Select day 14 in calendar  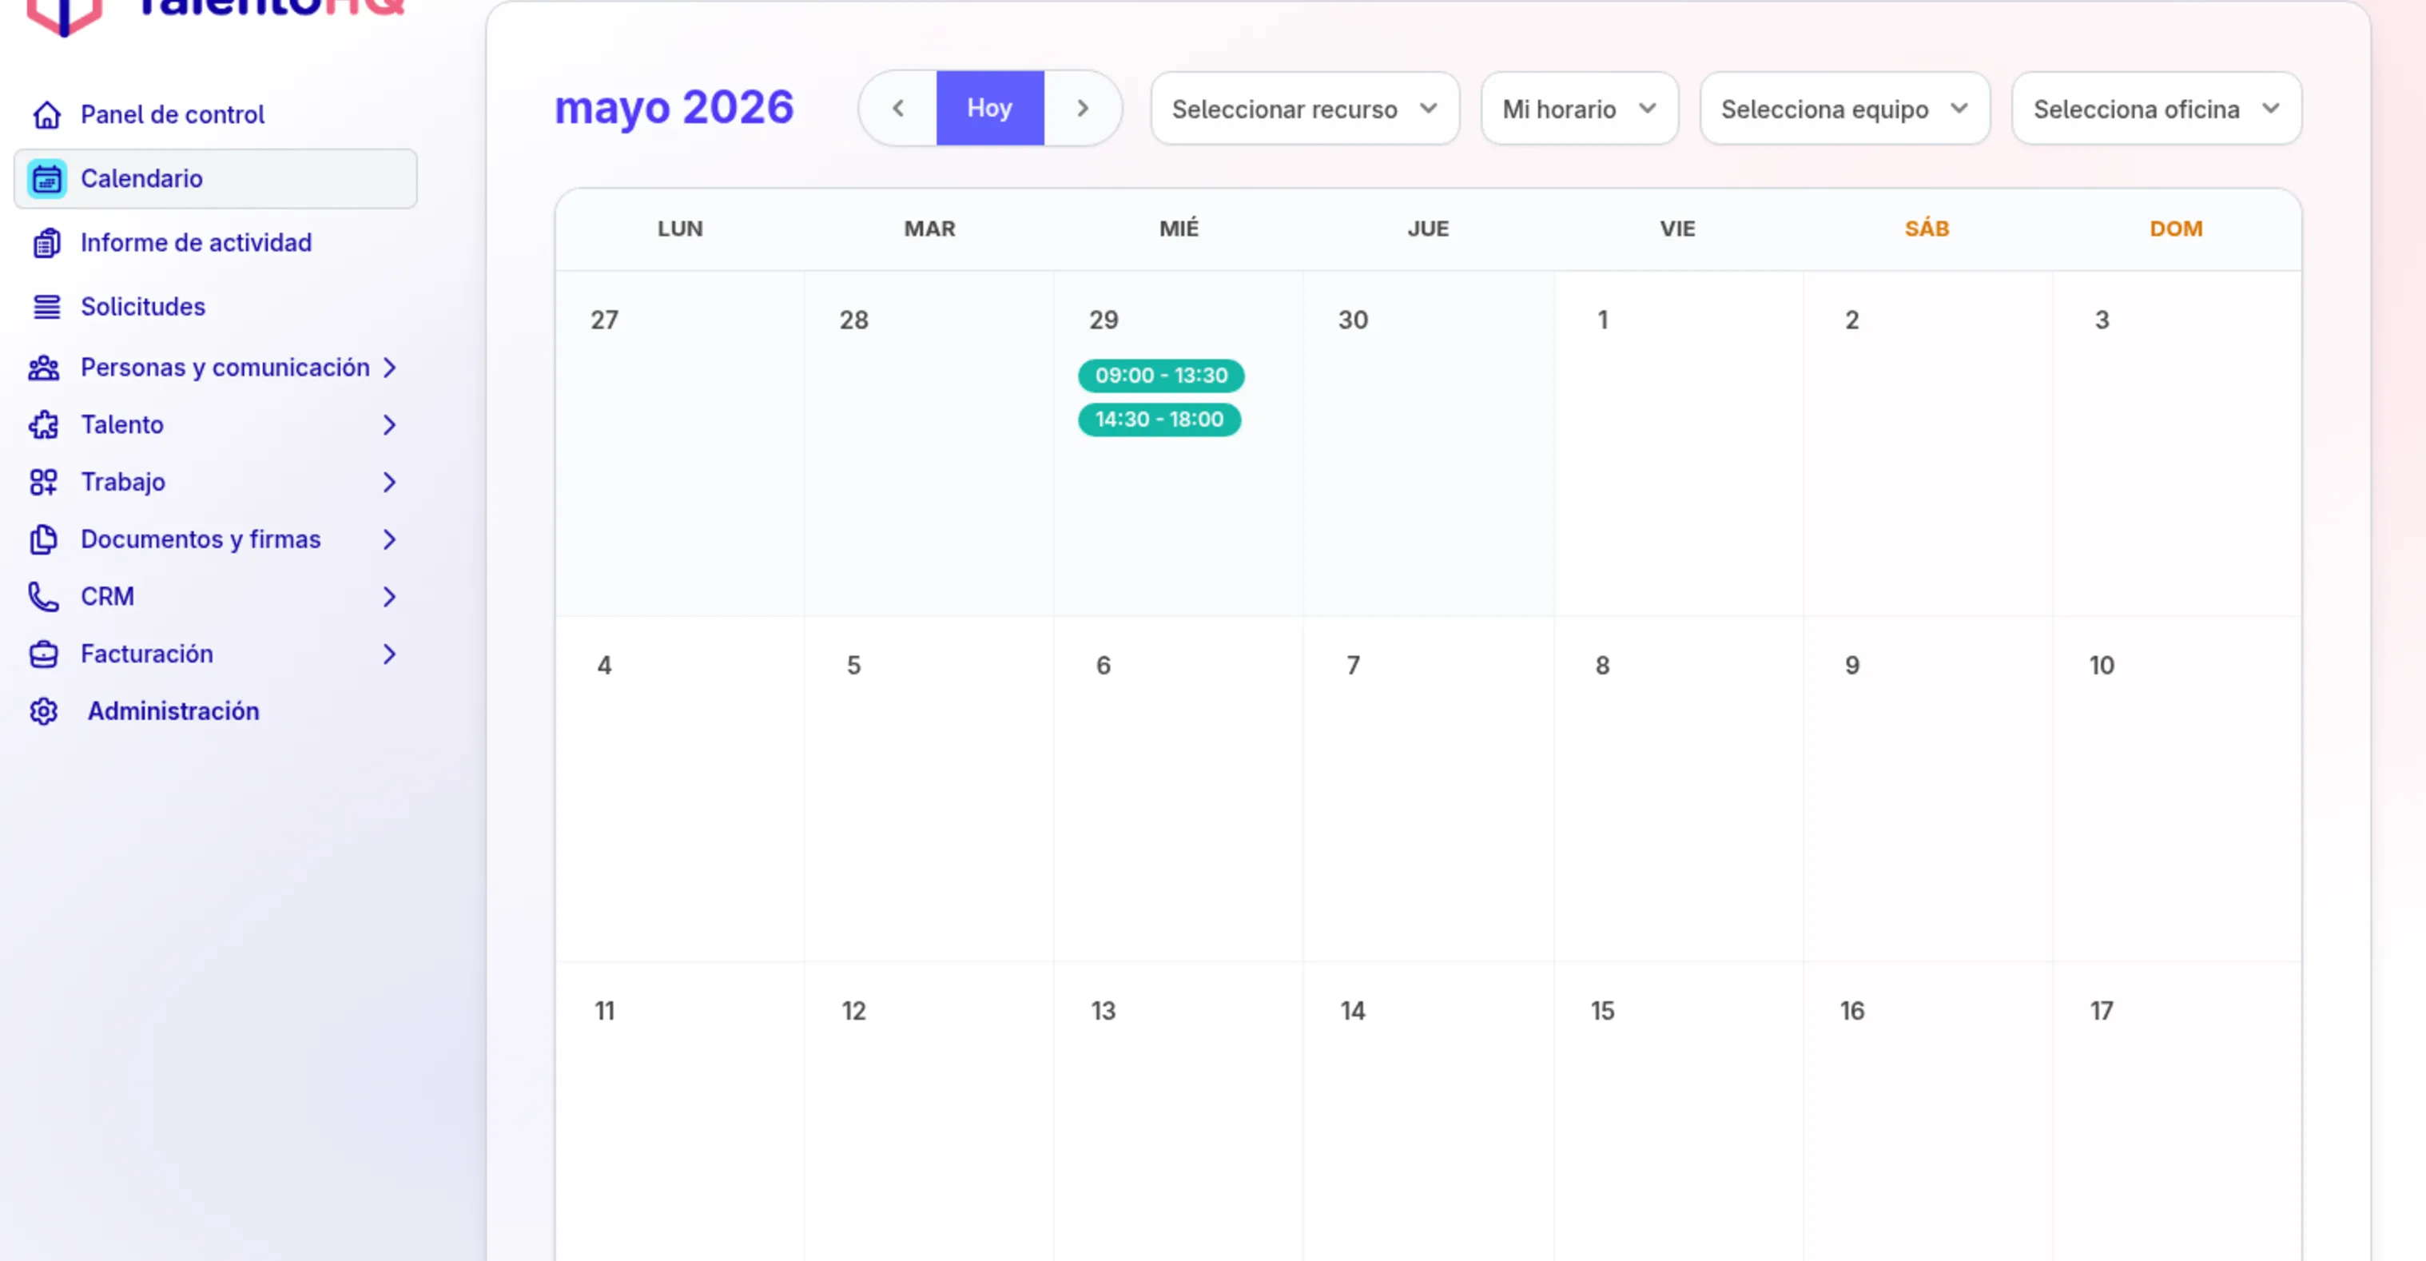pyautogui.click(x=1354, y=1012)
